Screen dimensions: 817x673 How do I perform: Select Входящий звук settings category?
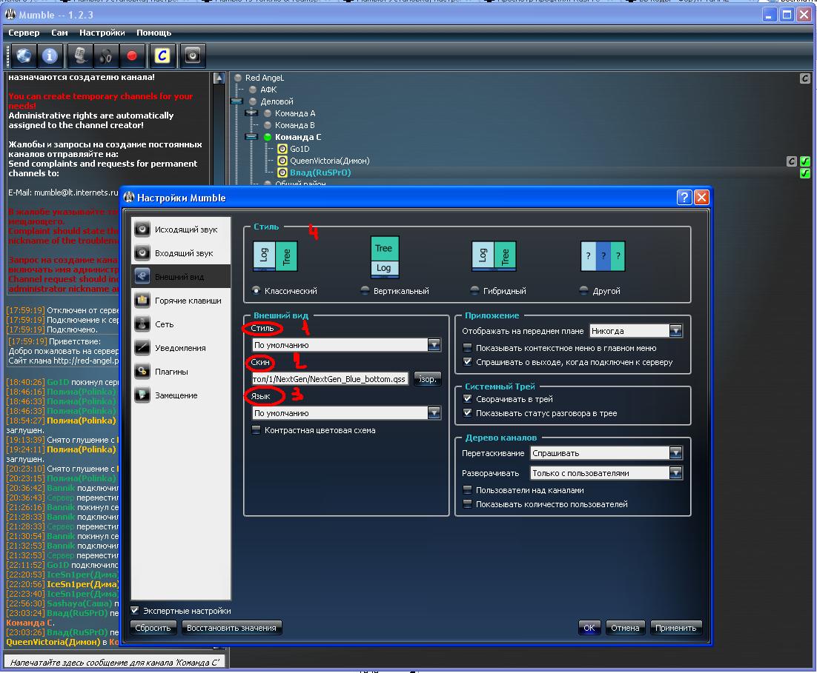click(181, 253)
